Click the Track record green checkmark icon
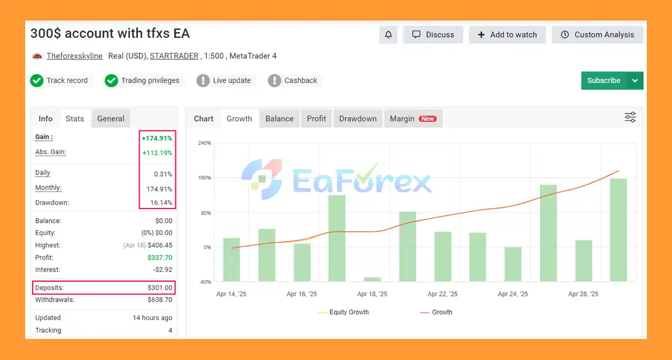This screenshot has height=360, width=672. 37,80
